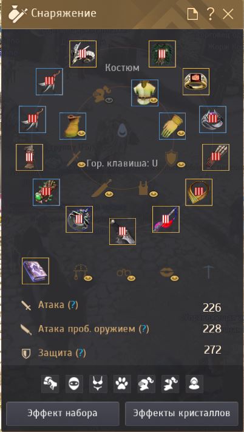Open the Эффект набора panel
244x432 pixels.
(63, 413)
